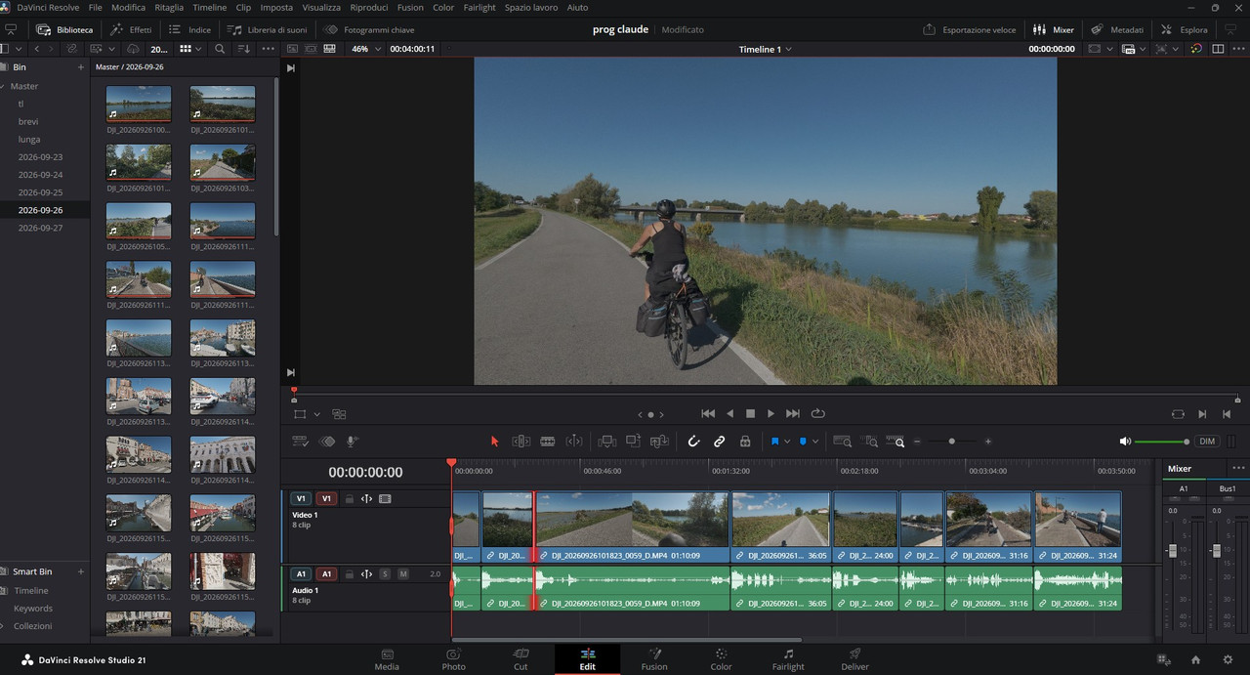
Task: Open Esportazione veloce
Action: [970, 29]
